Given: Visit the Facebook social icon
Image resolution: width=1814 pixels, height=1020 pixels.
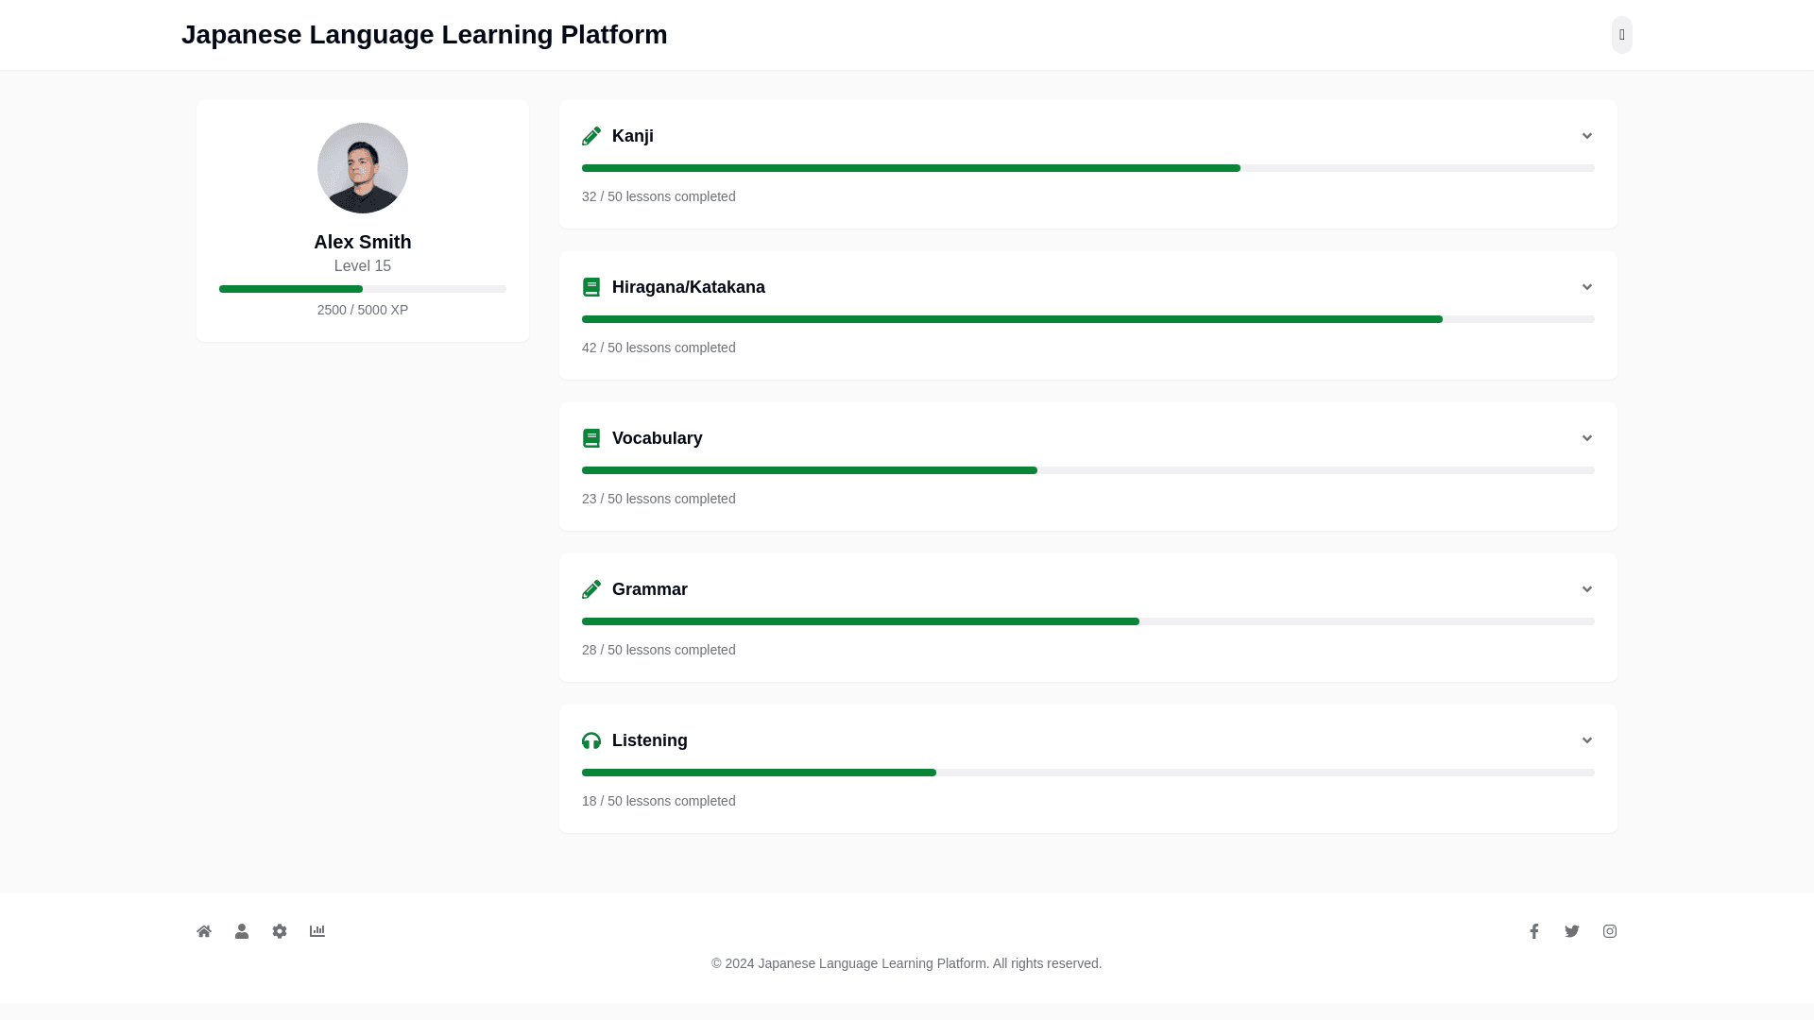Looking at the screenshot, I should coord(1534,931).
